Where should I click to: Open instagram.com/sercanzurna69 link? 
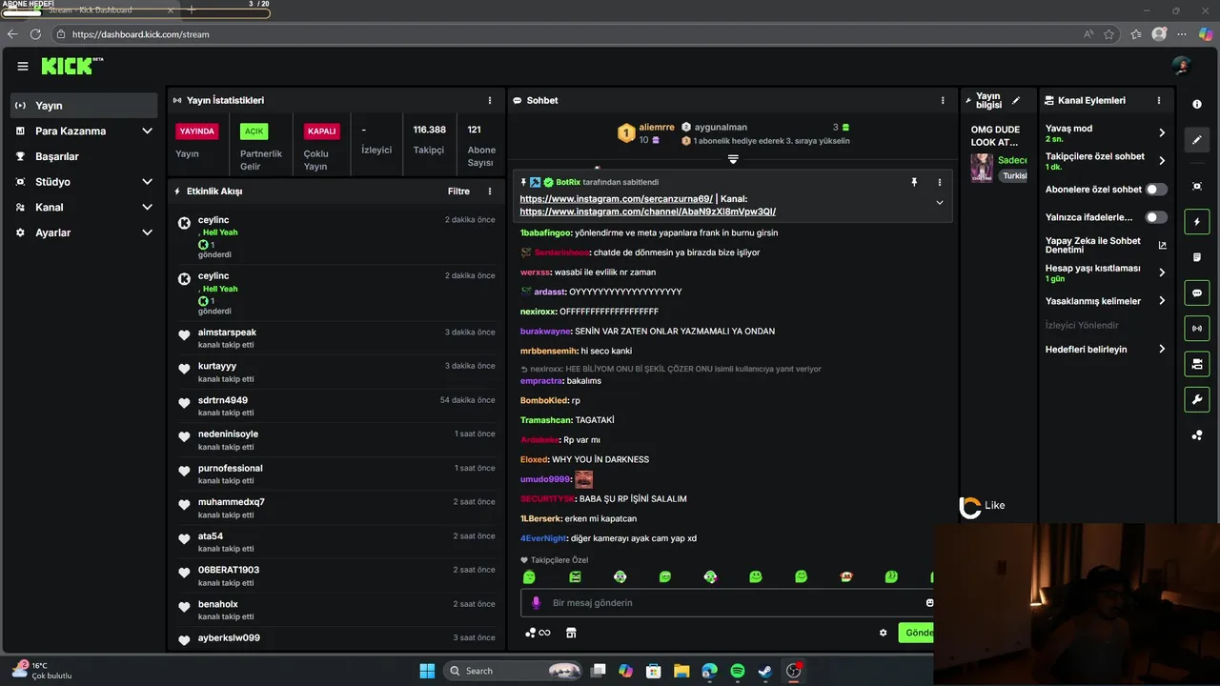tap(616, 199)
